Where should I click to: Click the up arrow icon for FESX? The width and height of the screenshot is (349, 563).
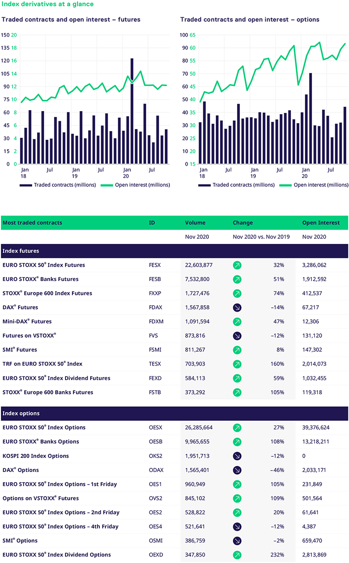237,265
